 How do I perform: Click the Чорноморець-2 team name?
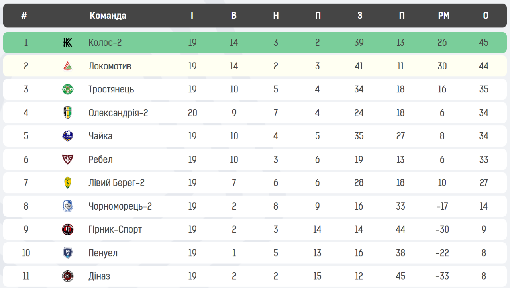point(120,206)
